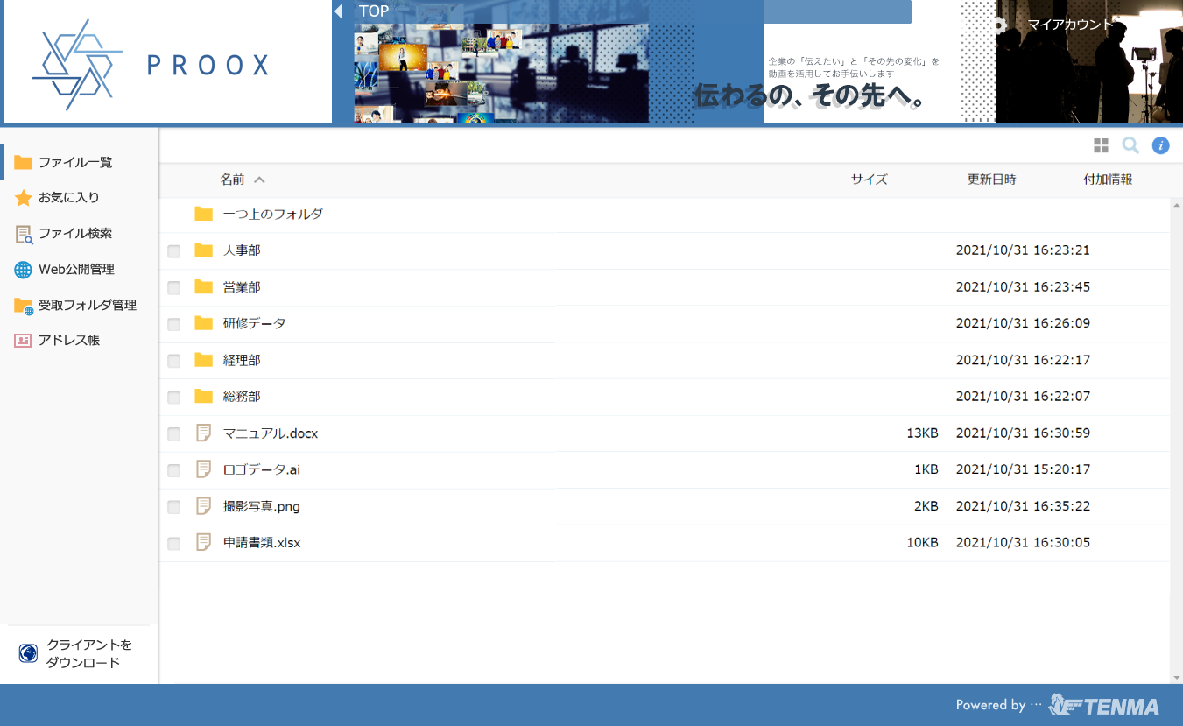Image resolution: width=1183 pixels, height=726 pixels.
Task: Open the 撮影写真.png file
Action: coord(261,506)
